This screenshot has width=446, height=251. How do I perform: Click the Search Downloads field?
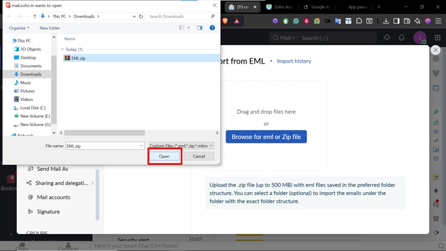(182, 16)
